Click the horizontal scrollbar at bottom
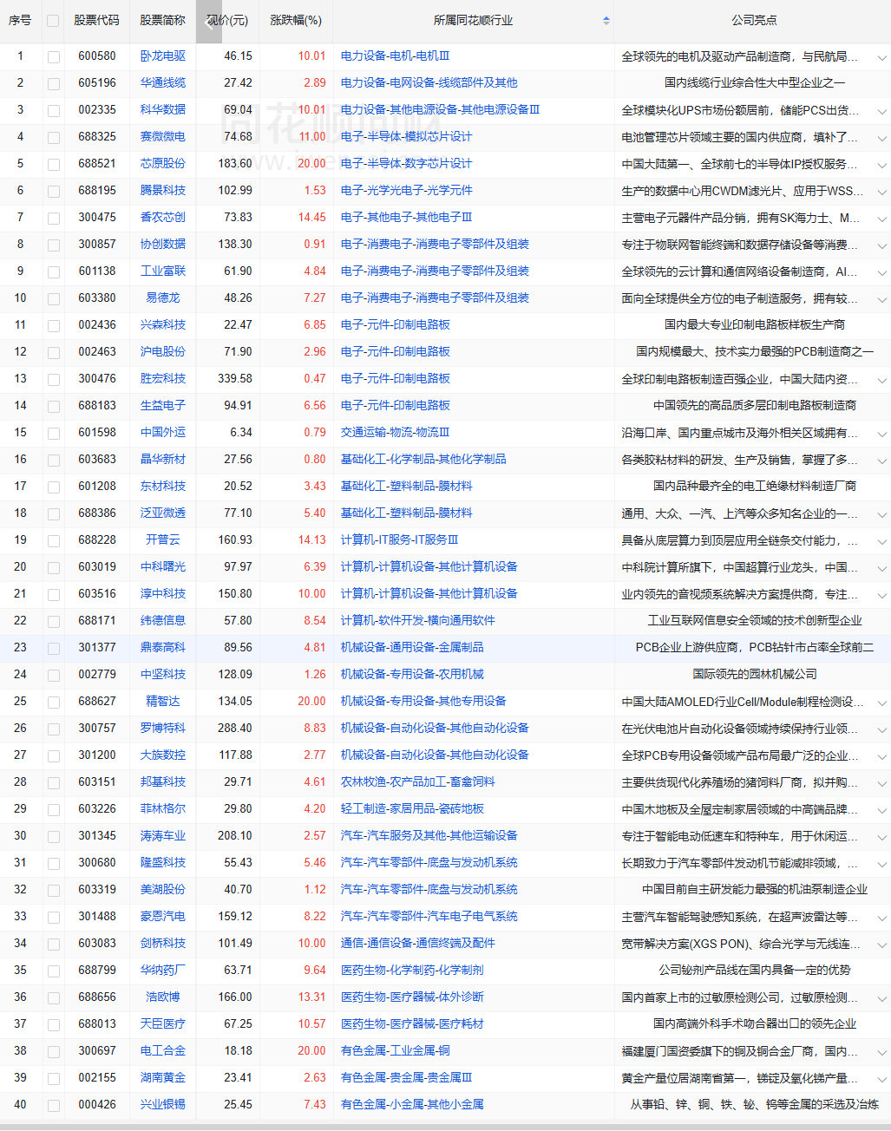The image size is (891, 1131). click(x=445, y=1127)
